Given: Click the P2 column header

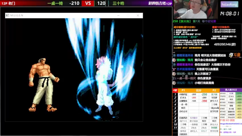Looking at the screenshot, I should click(214, 90).
